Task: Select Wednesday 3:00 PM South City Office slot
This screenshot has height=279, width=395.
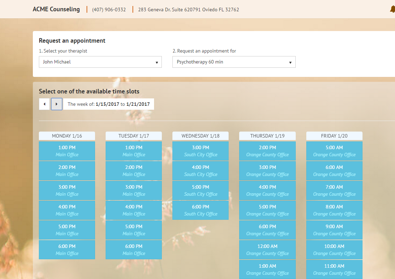Action: (201, 151)
